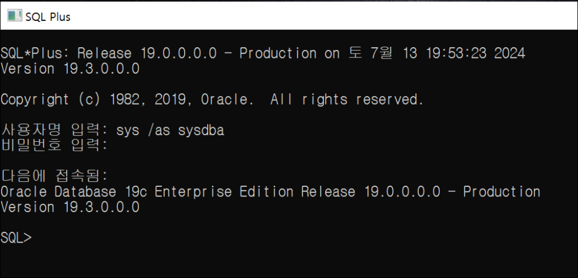Place cursor after the SQL> prompt
The width and height of the screenshot is (578, 278).
coord(37,238)
